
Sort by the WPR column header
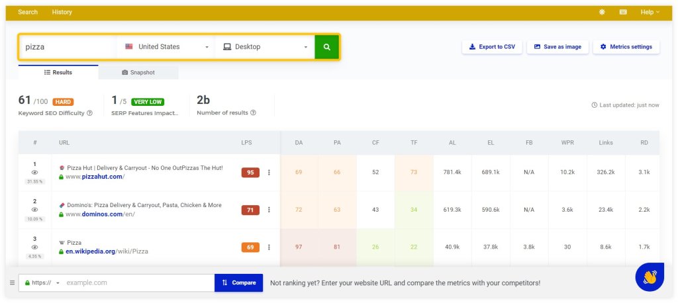click(x=567, y=143)
